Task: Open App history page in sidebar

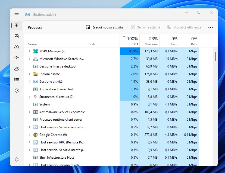Action: pyautogui.click(x=17, y=47)
